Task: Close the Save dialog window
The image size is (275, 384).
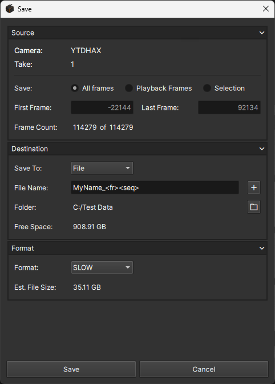Action: point(266,9)
